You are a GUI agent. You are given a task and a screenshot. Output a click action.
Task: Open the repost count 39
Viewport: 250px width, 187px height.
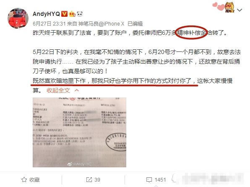click(97, 180)
